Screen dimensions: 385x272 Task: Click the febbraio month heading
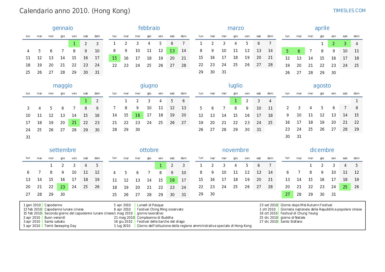click(149, 28)
